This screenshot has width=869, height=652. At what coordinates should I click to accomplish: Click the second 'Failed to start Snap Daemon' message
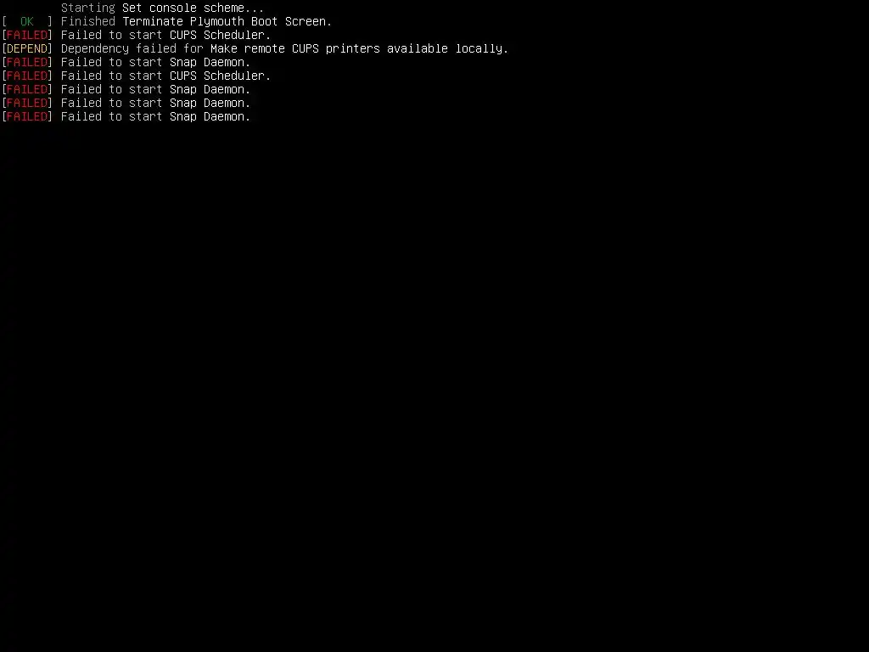156,89
